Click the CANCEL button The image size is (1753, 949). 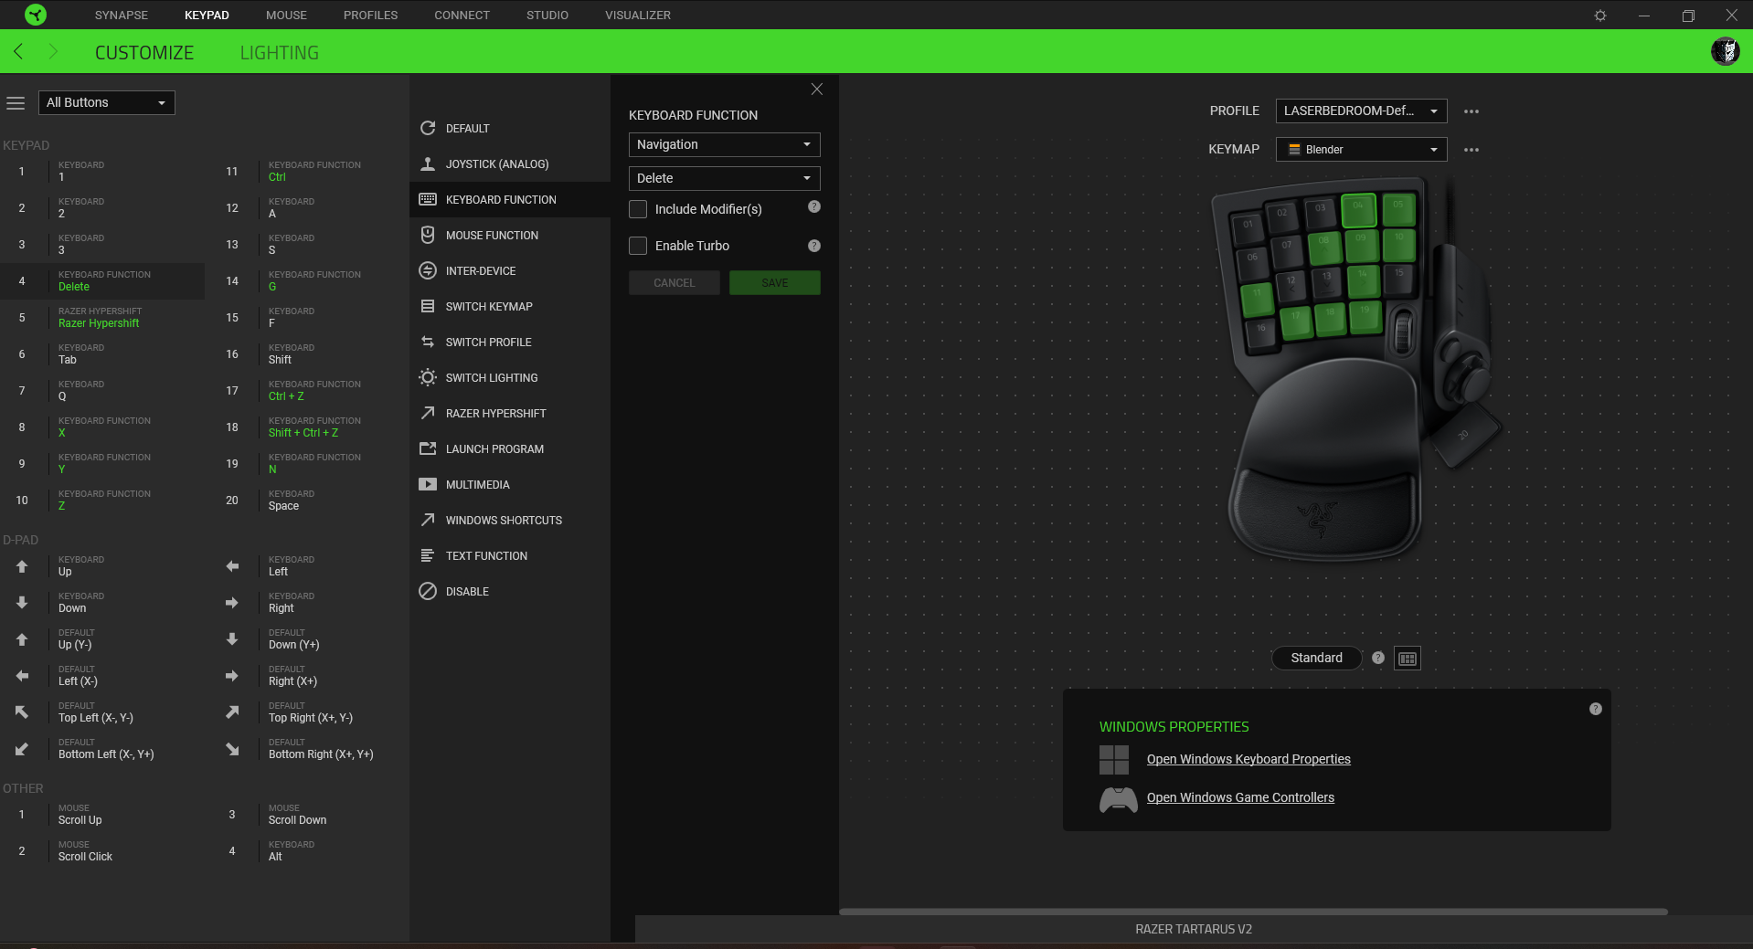pyautogui.click(x=675, y=283)
